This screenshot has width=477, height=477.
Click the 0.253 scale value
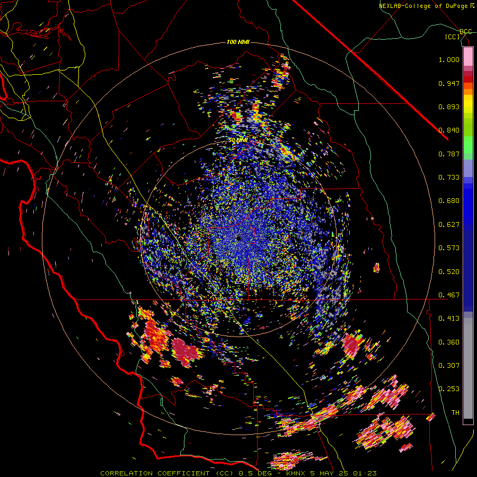(449, 389)
